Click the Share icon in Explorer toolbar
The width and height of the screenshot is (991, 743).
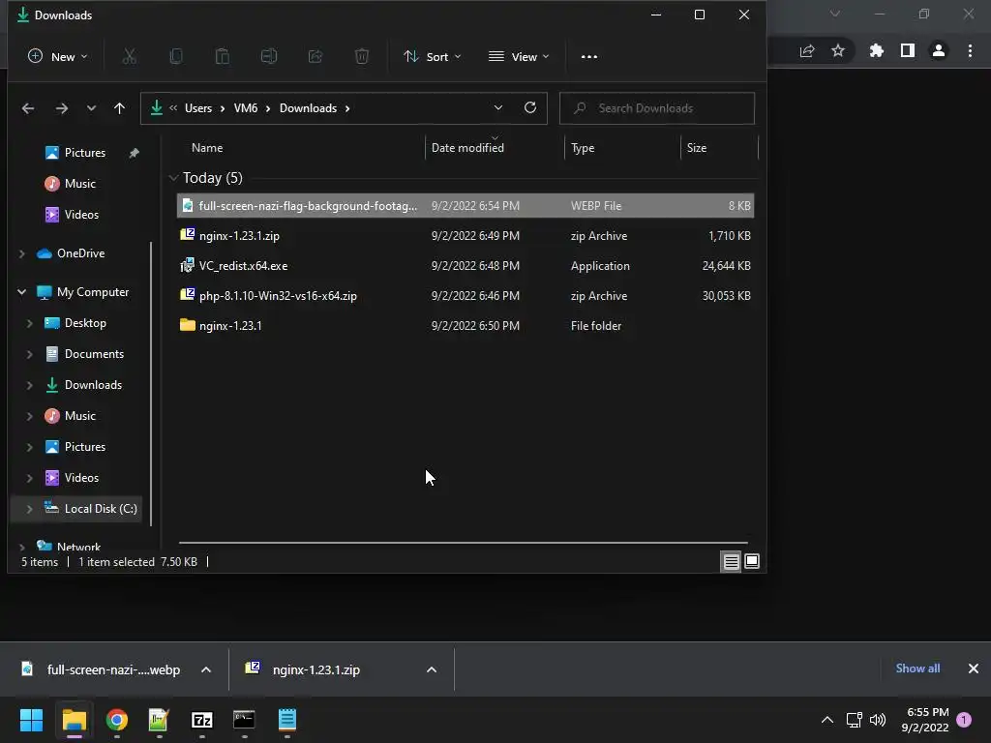pyautogui.click(x=315, y=57)
